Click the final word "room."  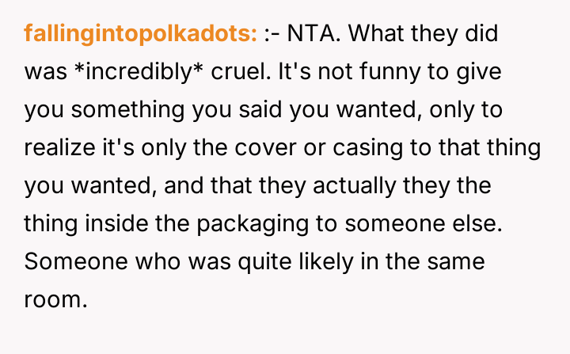55,299
